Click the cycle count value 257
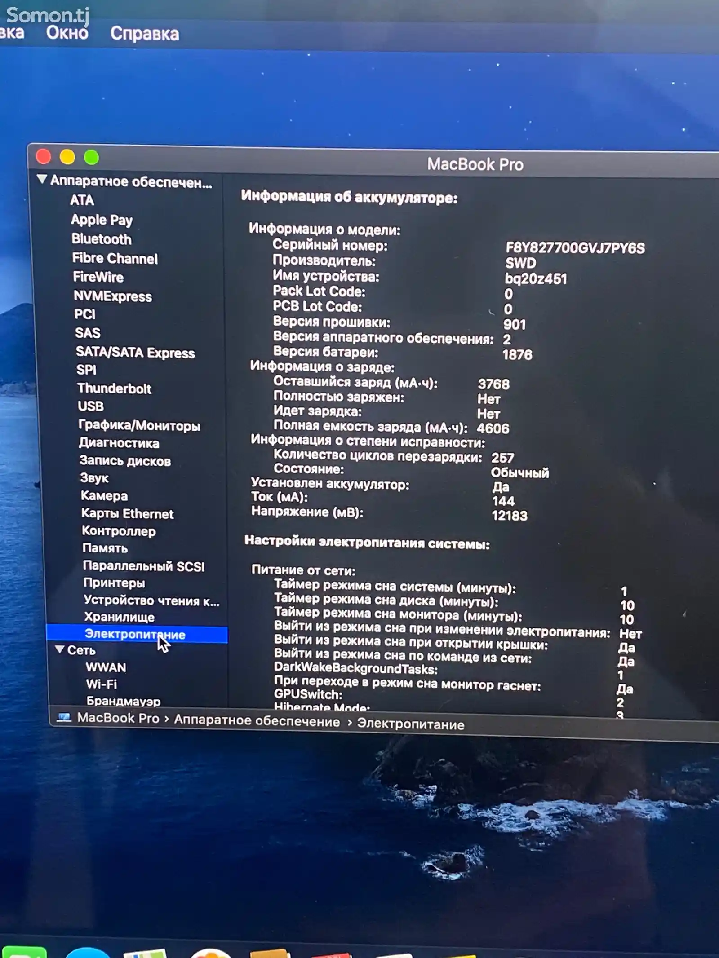 [x=502, y=458]
